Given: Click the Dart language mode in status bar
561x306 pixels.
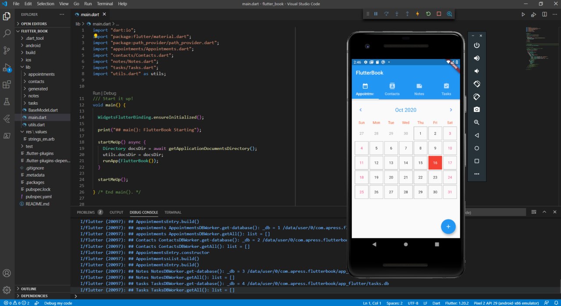Looking at the screenshot, I should click(436, 303).
